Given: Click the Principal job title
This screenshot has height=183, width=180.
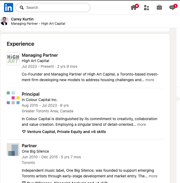Looking at the screenshot, I should [x=31, y=94].
